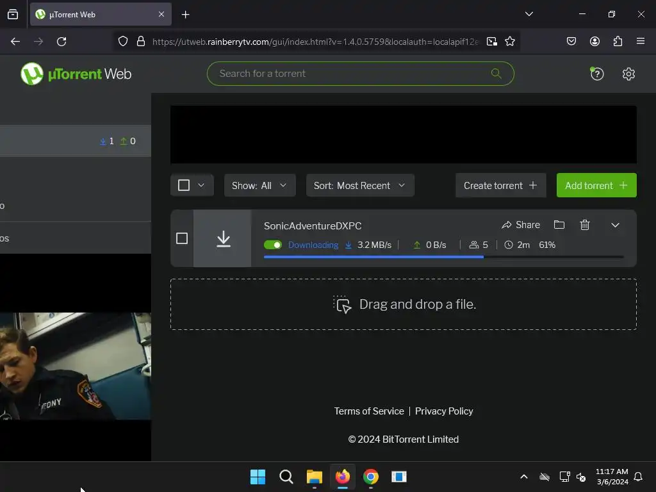Click the network tray icon
The height and width of the screenshot is (492, 656).
pyautogui.click(x=564, y=477)
